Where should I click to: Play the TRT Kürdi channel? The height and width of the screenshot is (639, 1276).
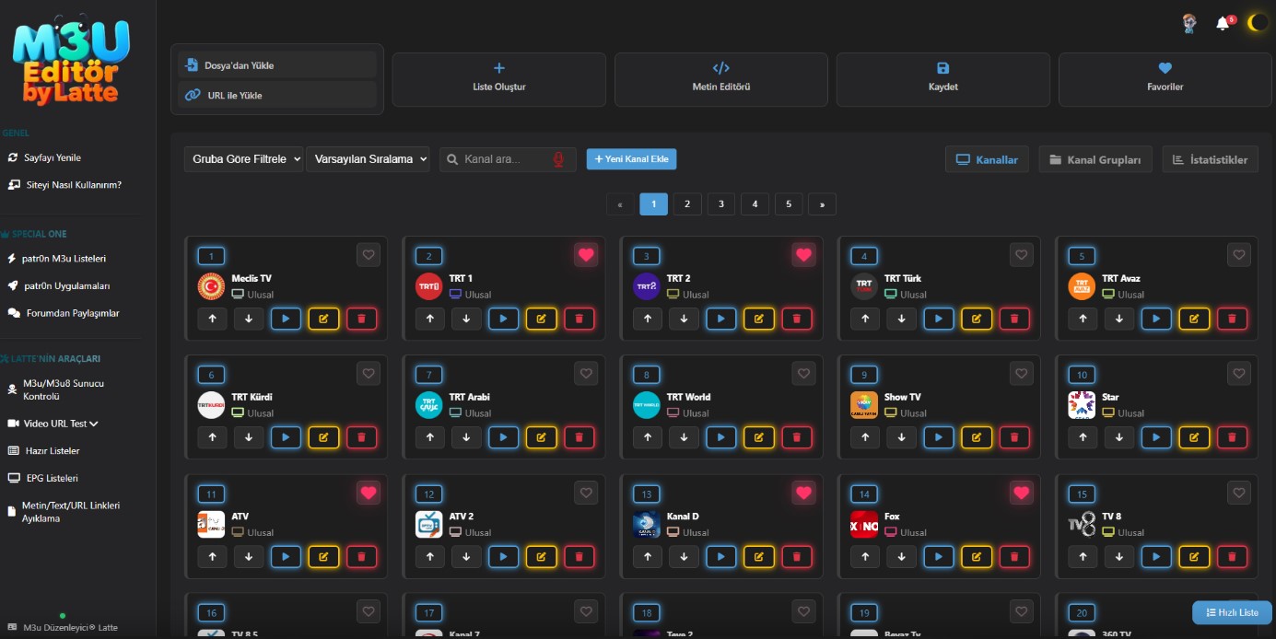tap(286, 437)
